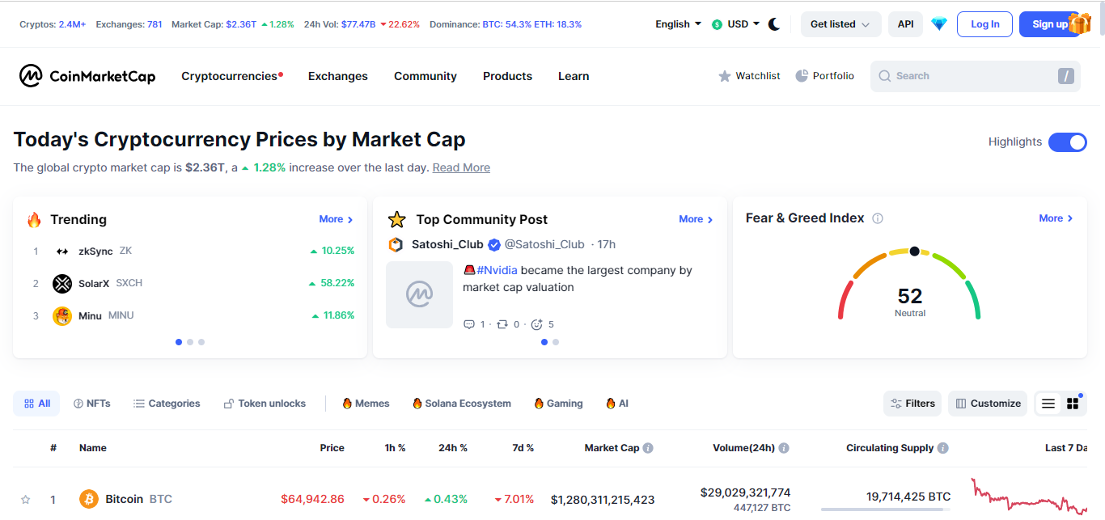Expand Top Community Post More link
The height and width of the screenshot is (520, 1105).
click(696, 219)
